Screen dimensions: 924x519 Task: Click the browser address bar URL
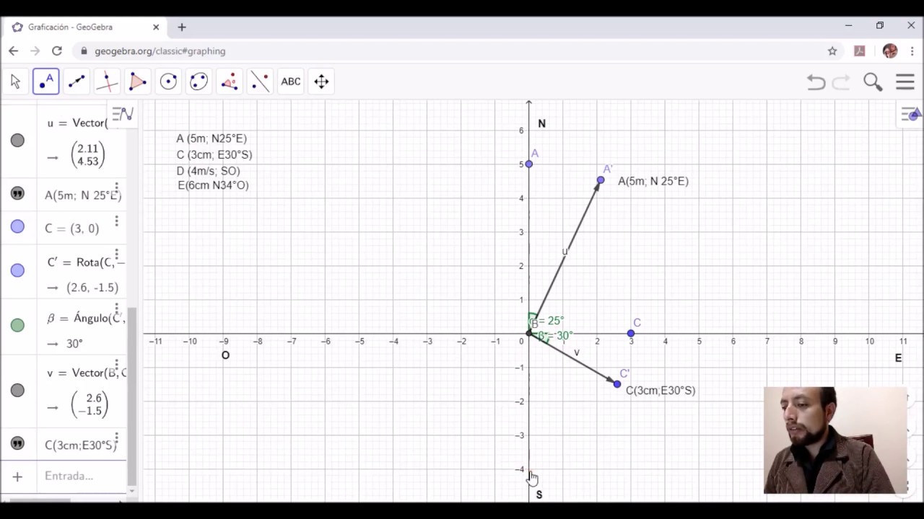click(160, 51)
